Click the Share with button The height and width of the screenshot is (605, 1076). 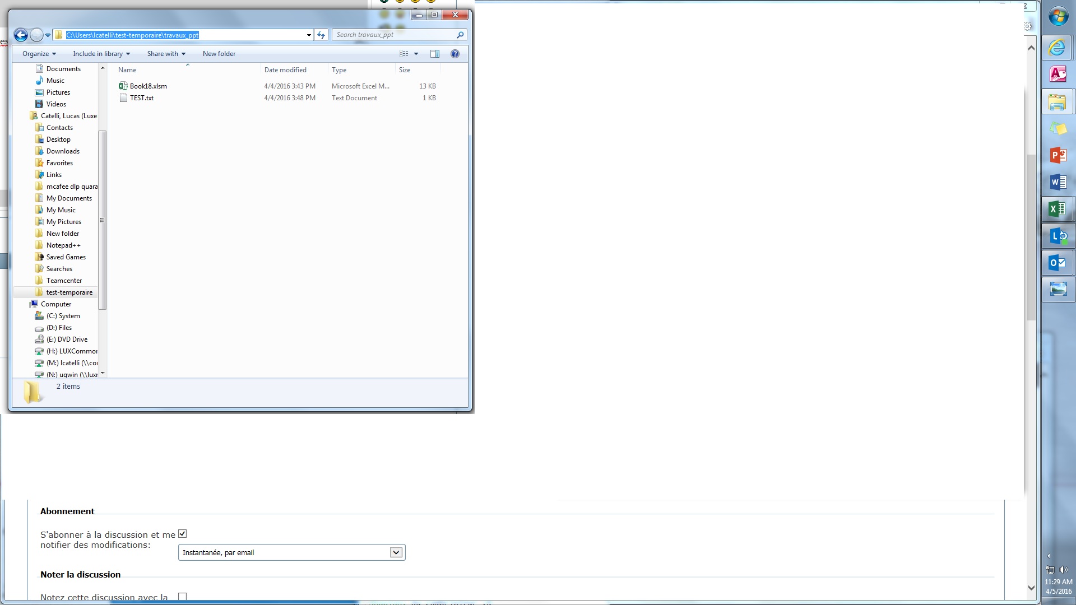(x=163, y=53)
